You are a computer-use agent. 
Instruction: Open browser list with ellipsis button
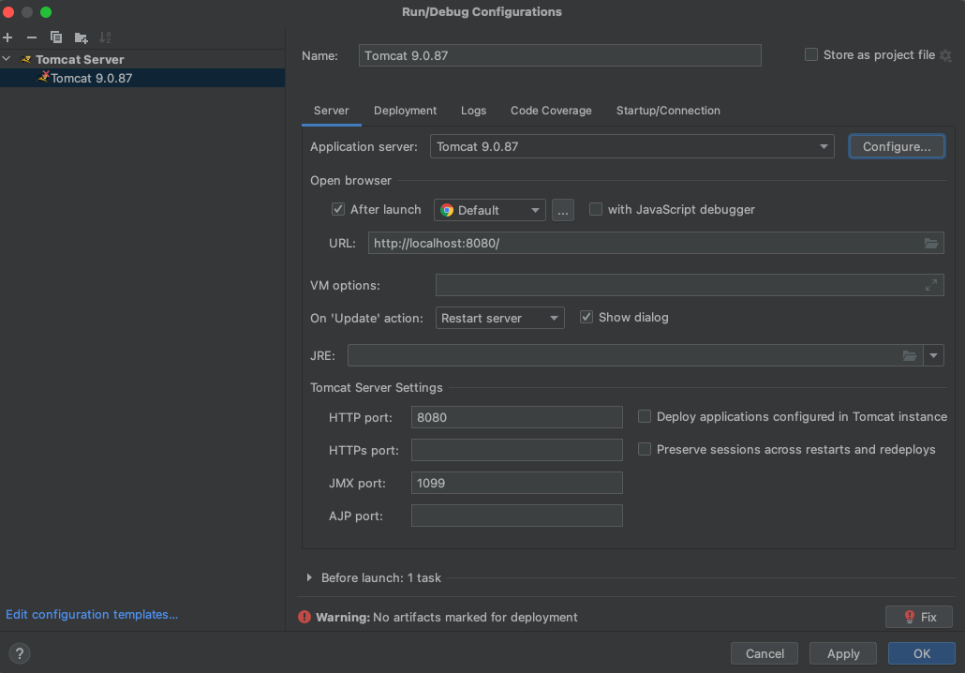tap(562, 210)
